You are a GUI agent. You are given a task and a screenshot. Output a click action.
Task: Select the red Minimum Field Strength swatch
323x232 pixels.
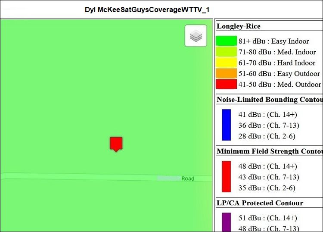coord(226,177)
